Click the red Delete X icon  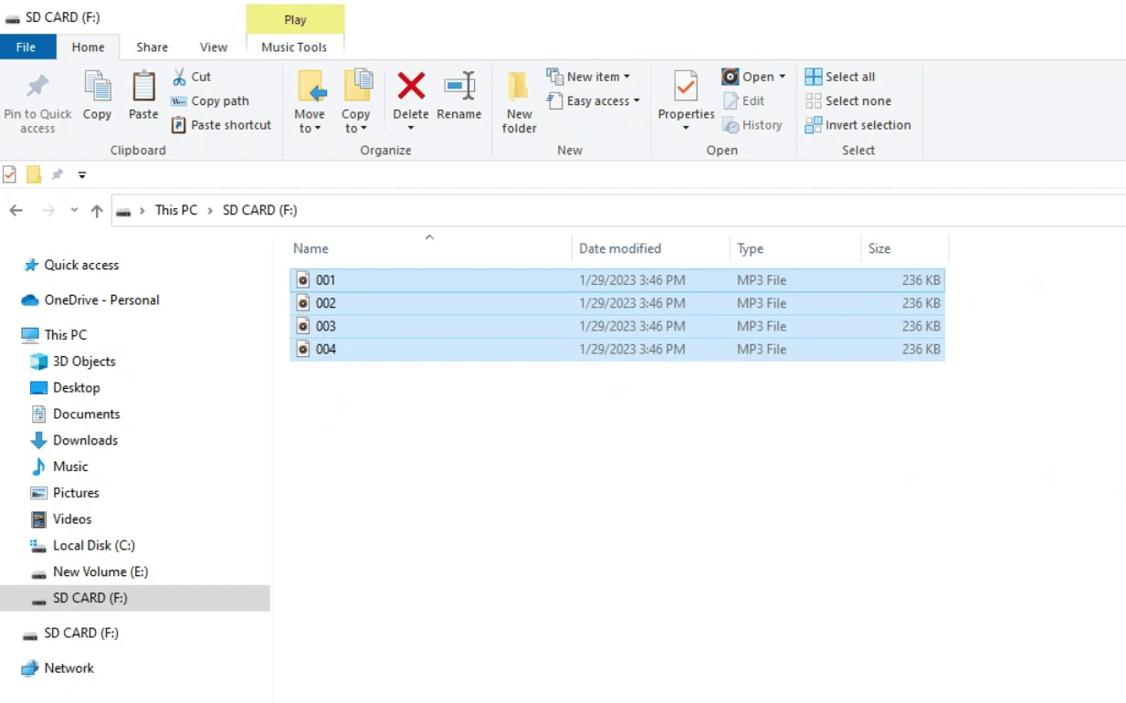[x=411, y=87]
